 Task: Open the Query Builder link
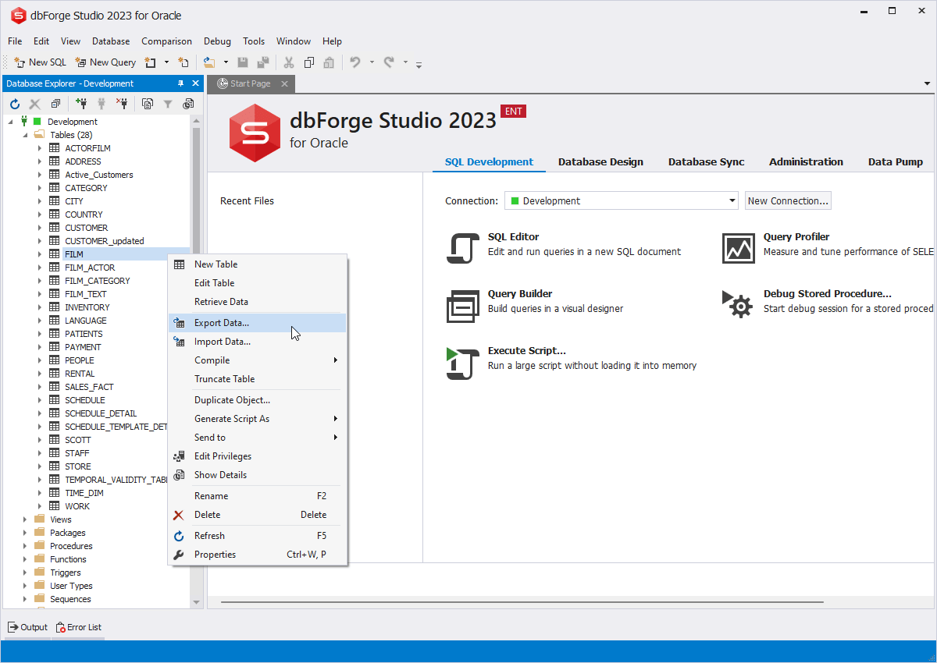tap(520, 294)
